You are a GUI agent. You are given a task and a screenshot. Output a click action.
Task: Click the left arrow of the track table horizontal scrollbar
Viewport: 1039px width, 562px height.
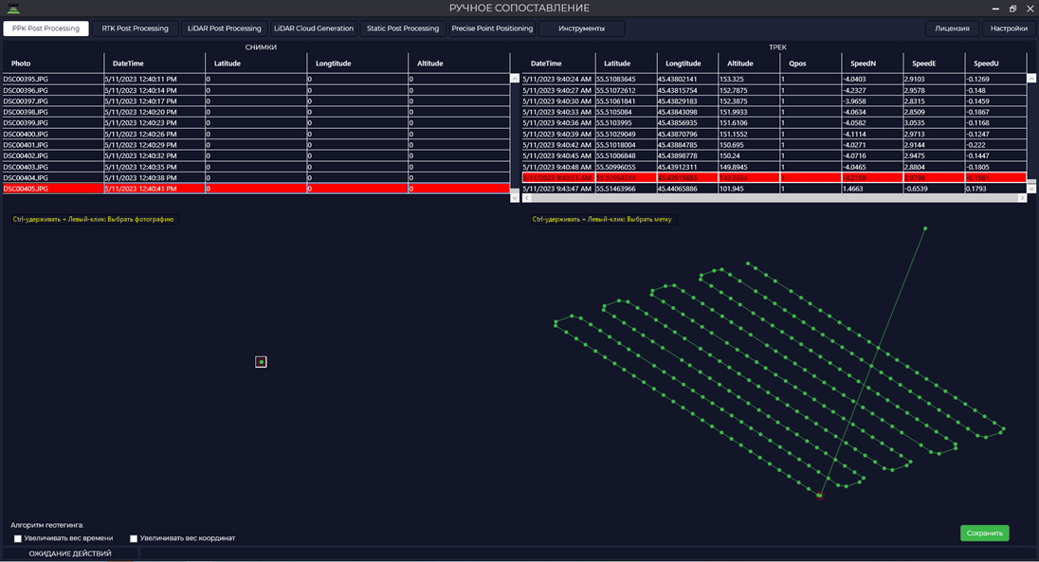[x=527, y=198]
